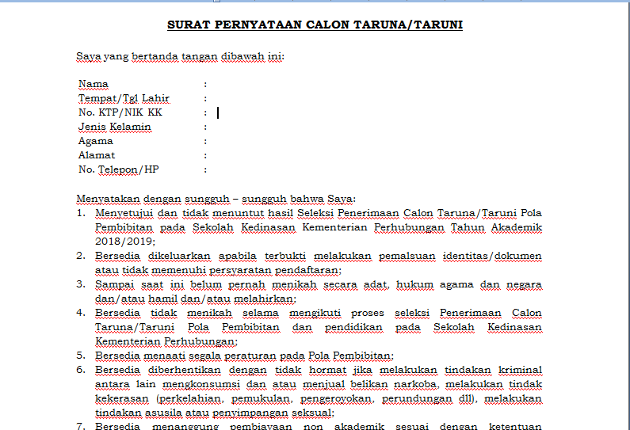Screen dimensions: 630x430
Task: Click the colon on the Agama row
Action: (x=205, y=142)
